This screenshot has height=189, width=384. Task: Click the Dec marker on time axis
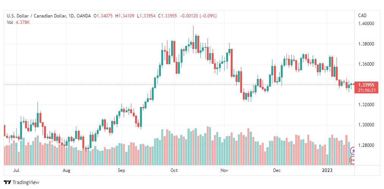277,170
